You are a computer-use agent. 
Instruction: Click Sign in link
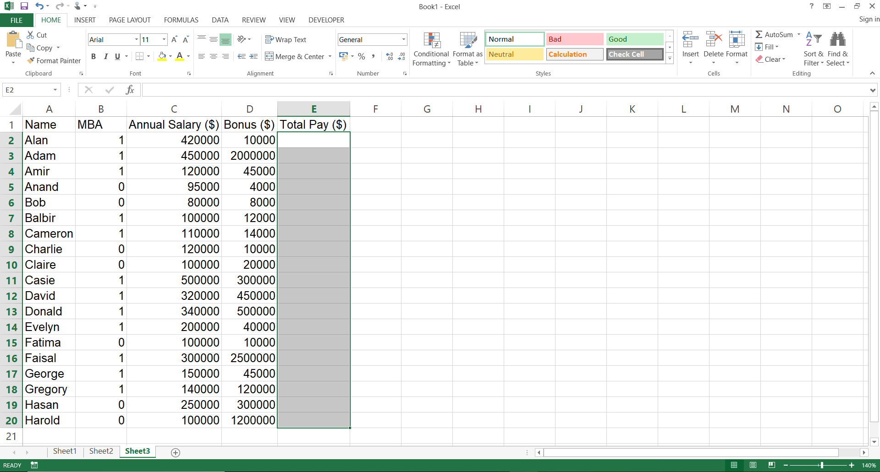869,19
